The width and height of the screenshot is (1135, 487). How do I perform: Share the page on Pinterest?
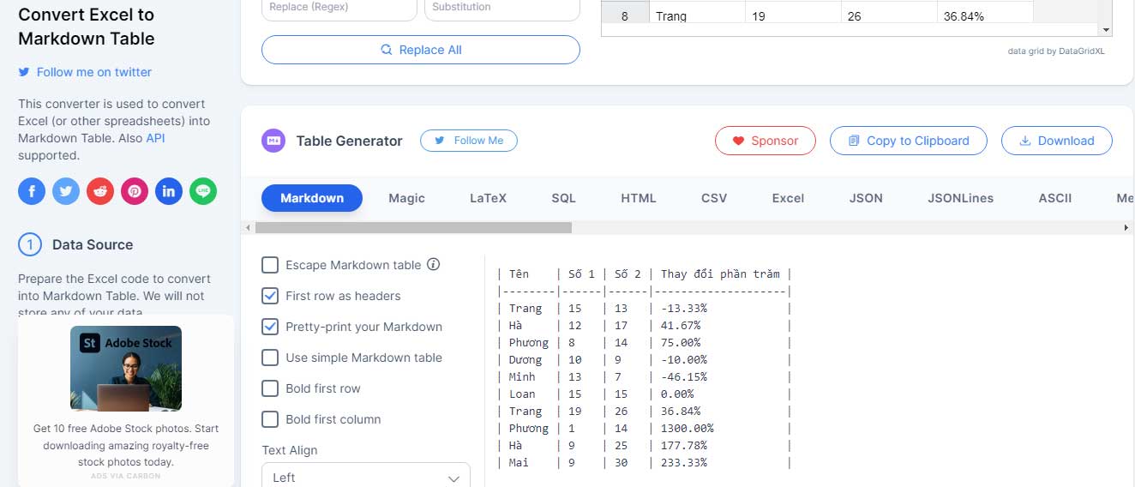click(135, 191)
